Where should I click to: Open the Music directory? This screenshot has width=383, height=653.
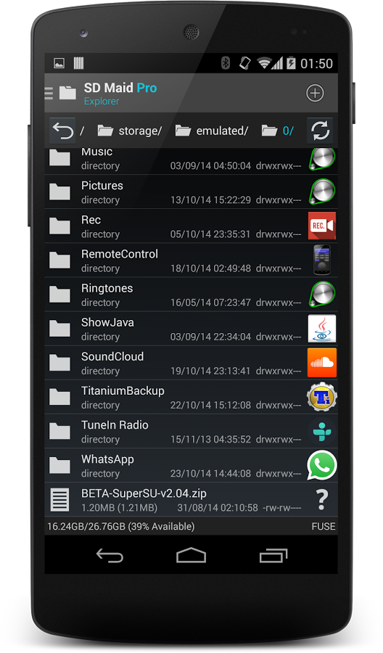tap(191, 160)
